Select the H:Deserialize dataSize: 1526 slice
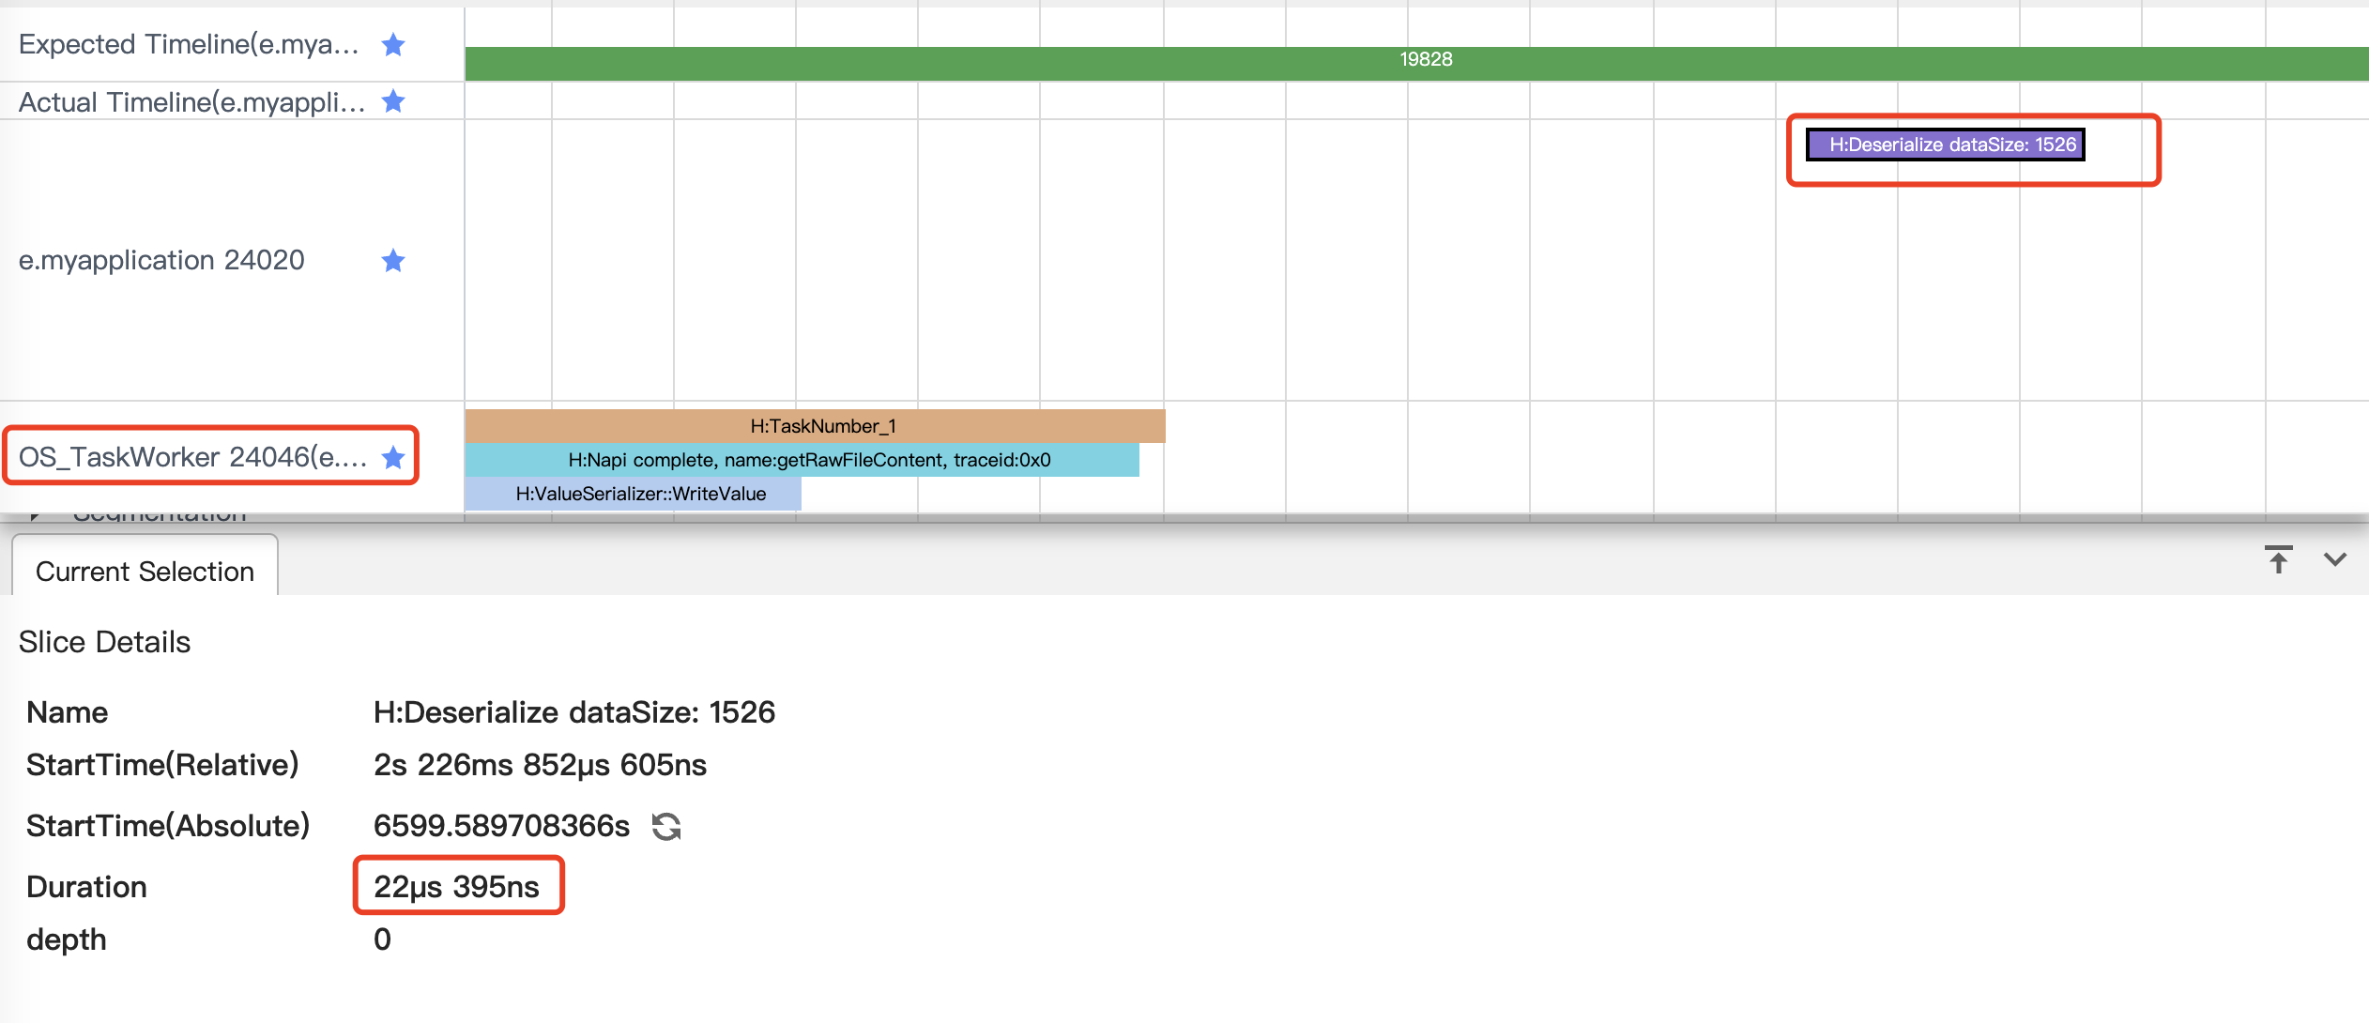 pyautogui.click(x=1945, y=145)
